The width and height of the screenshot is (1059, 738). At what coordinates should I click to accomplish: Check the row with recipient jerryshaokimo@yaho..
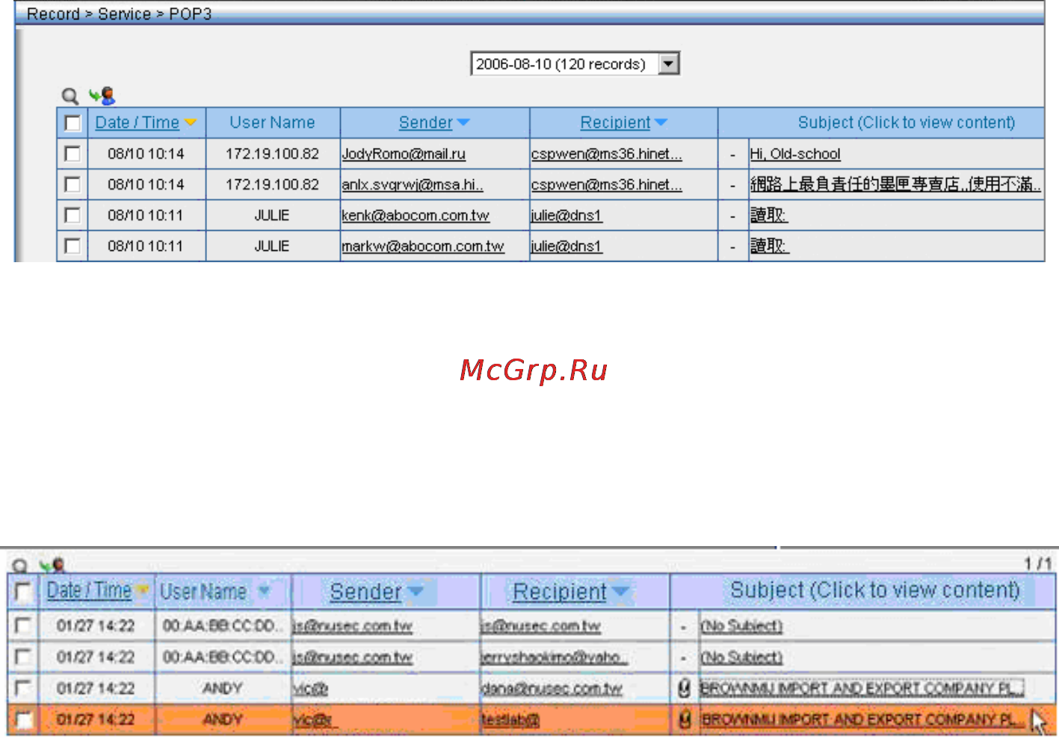pos(23,657)
